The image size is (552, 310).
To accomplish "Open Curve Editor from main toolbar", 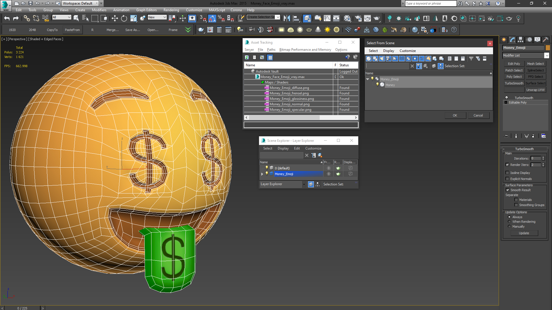I will [327, 18].
